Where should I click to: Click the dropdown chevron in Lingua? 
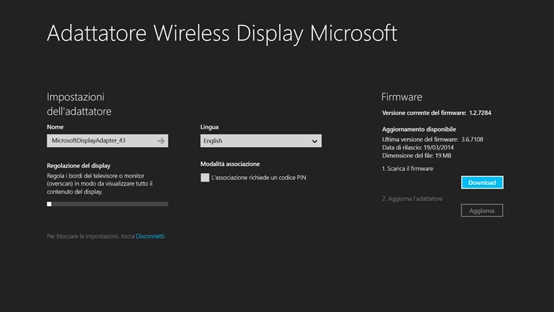pos(315,141)
